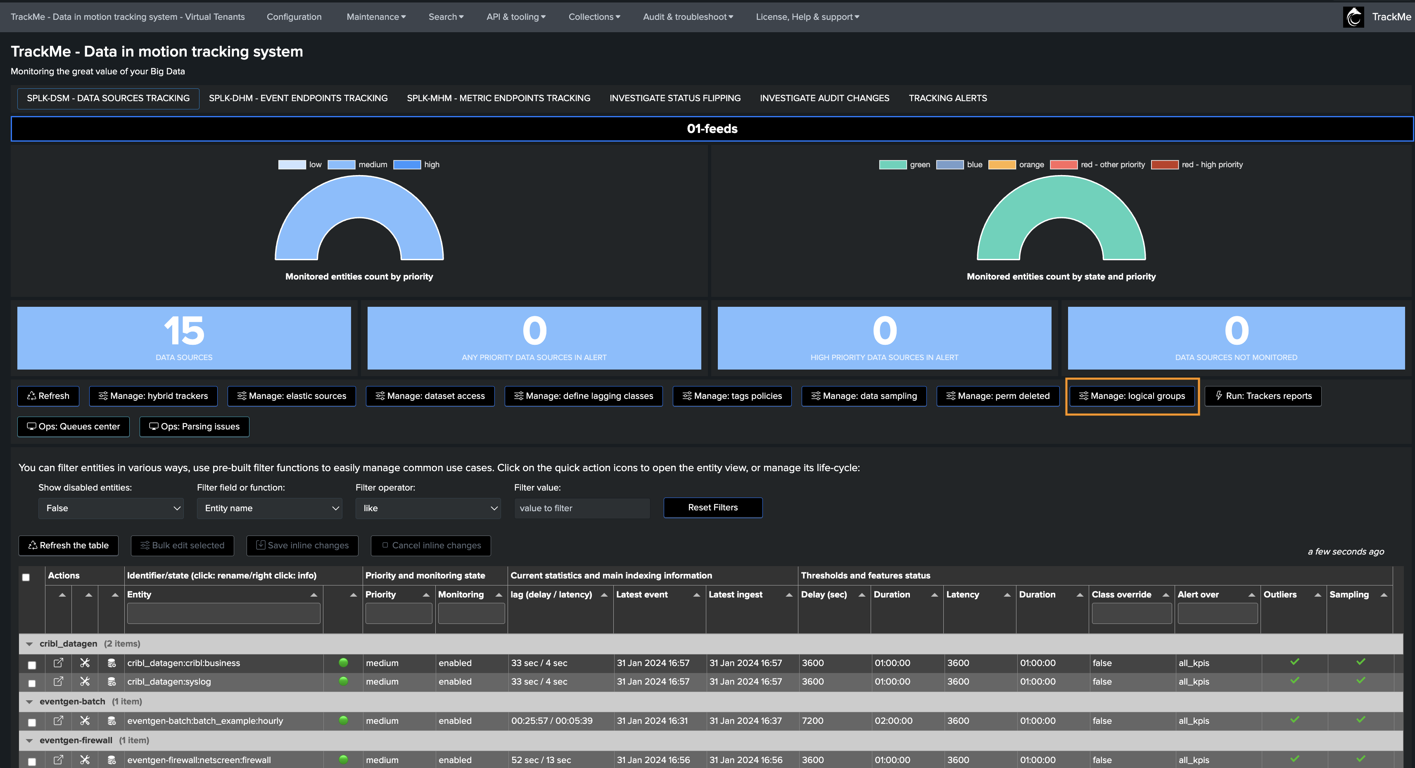The width and height of the screenshot is (1415, 768).
Task: Click the green legend color swatch
Action: tap(893, 165)
